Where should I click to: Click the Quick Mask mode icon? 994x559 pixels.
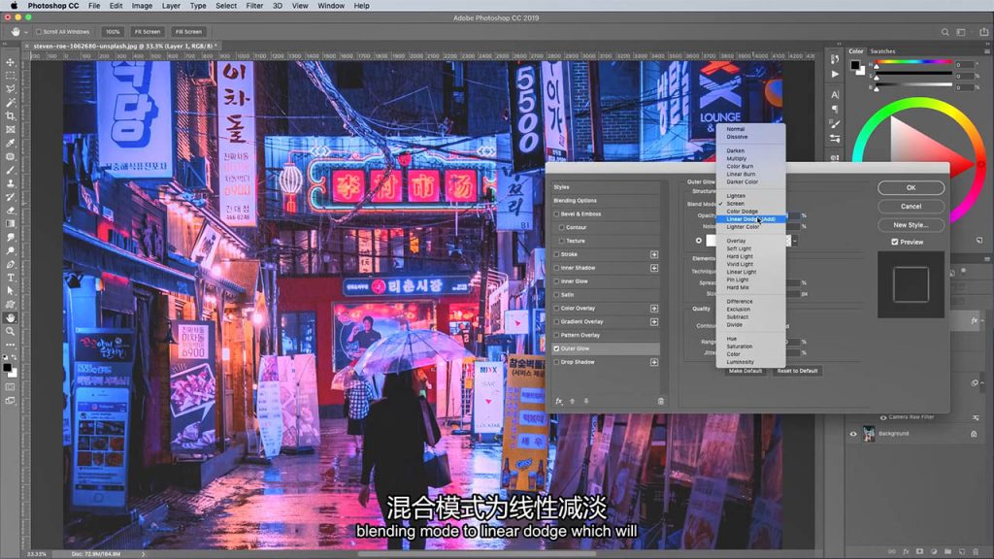pos(10,386)
